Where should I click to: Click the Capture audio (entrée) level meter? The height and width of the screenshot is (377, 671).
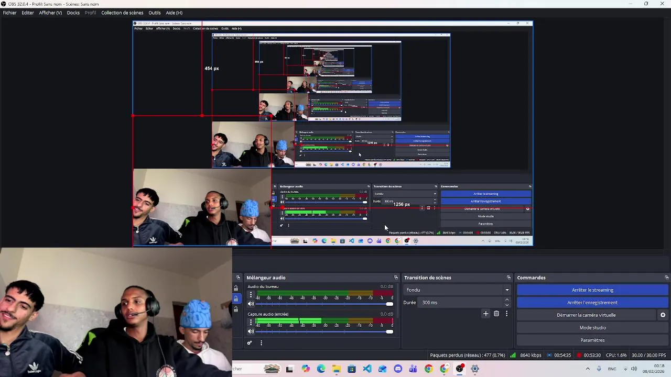(324, 320)
